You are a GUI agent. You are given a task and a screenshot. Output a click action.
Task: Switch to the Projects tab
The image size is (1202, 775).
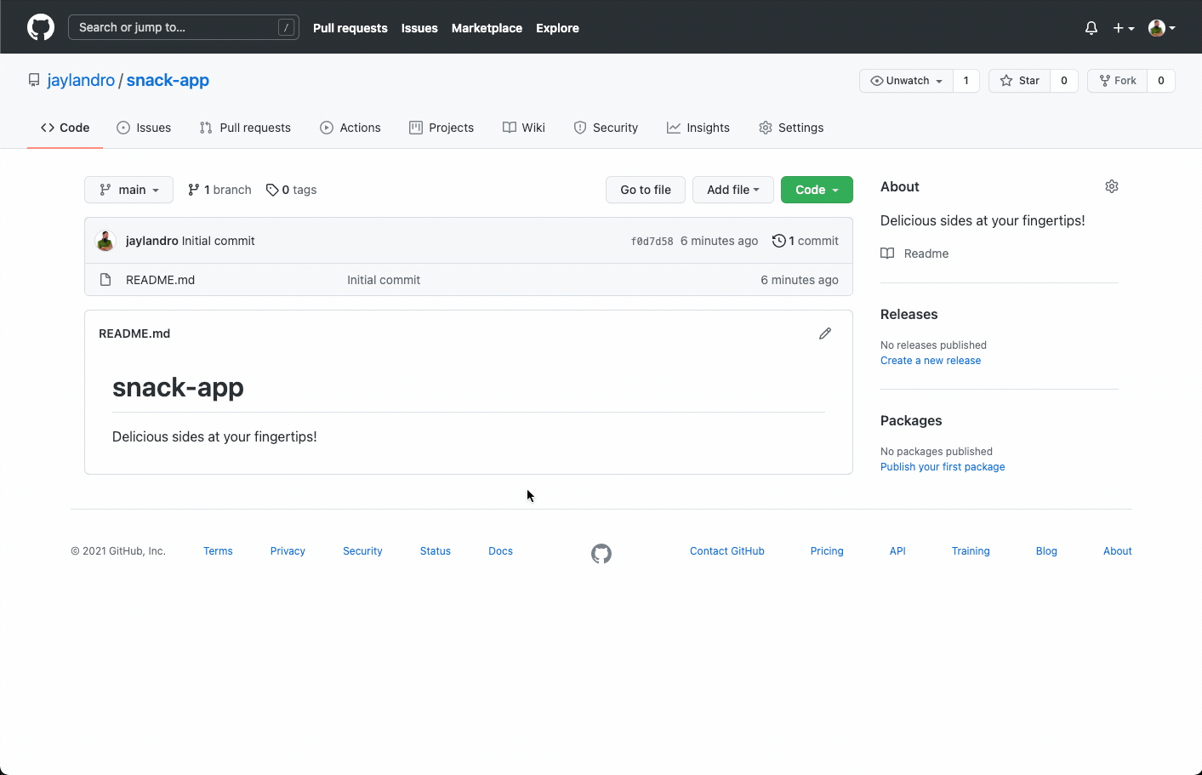(x=441, y=128)
